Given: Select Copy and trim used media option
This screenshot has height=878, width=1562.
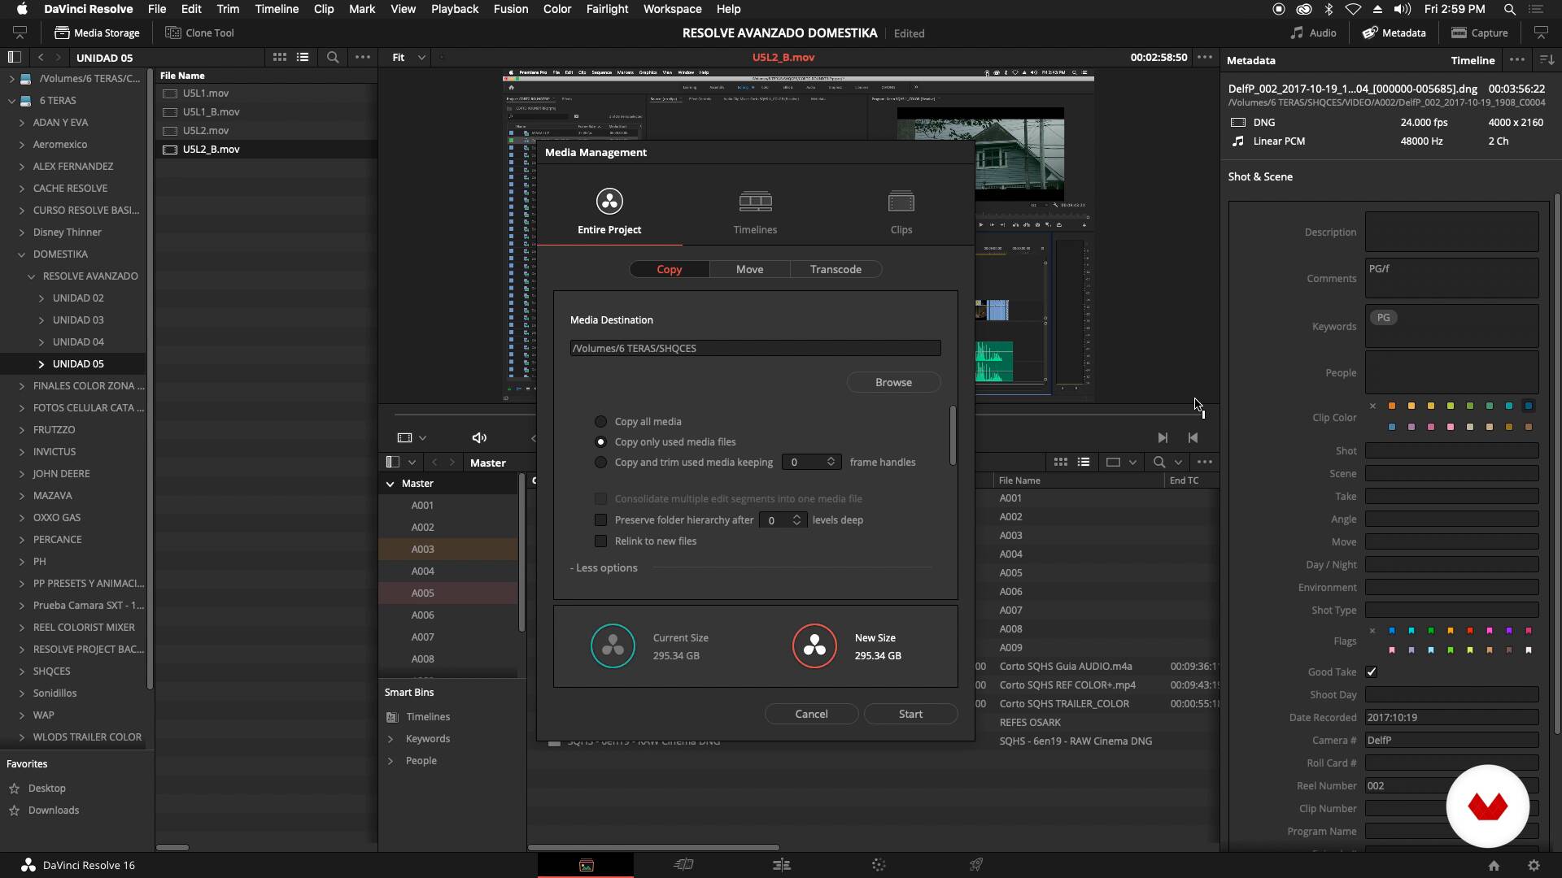Looking at the screenshot, I should click(600, 462).
